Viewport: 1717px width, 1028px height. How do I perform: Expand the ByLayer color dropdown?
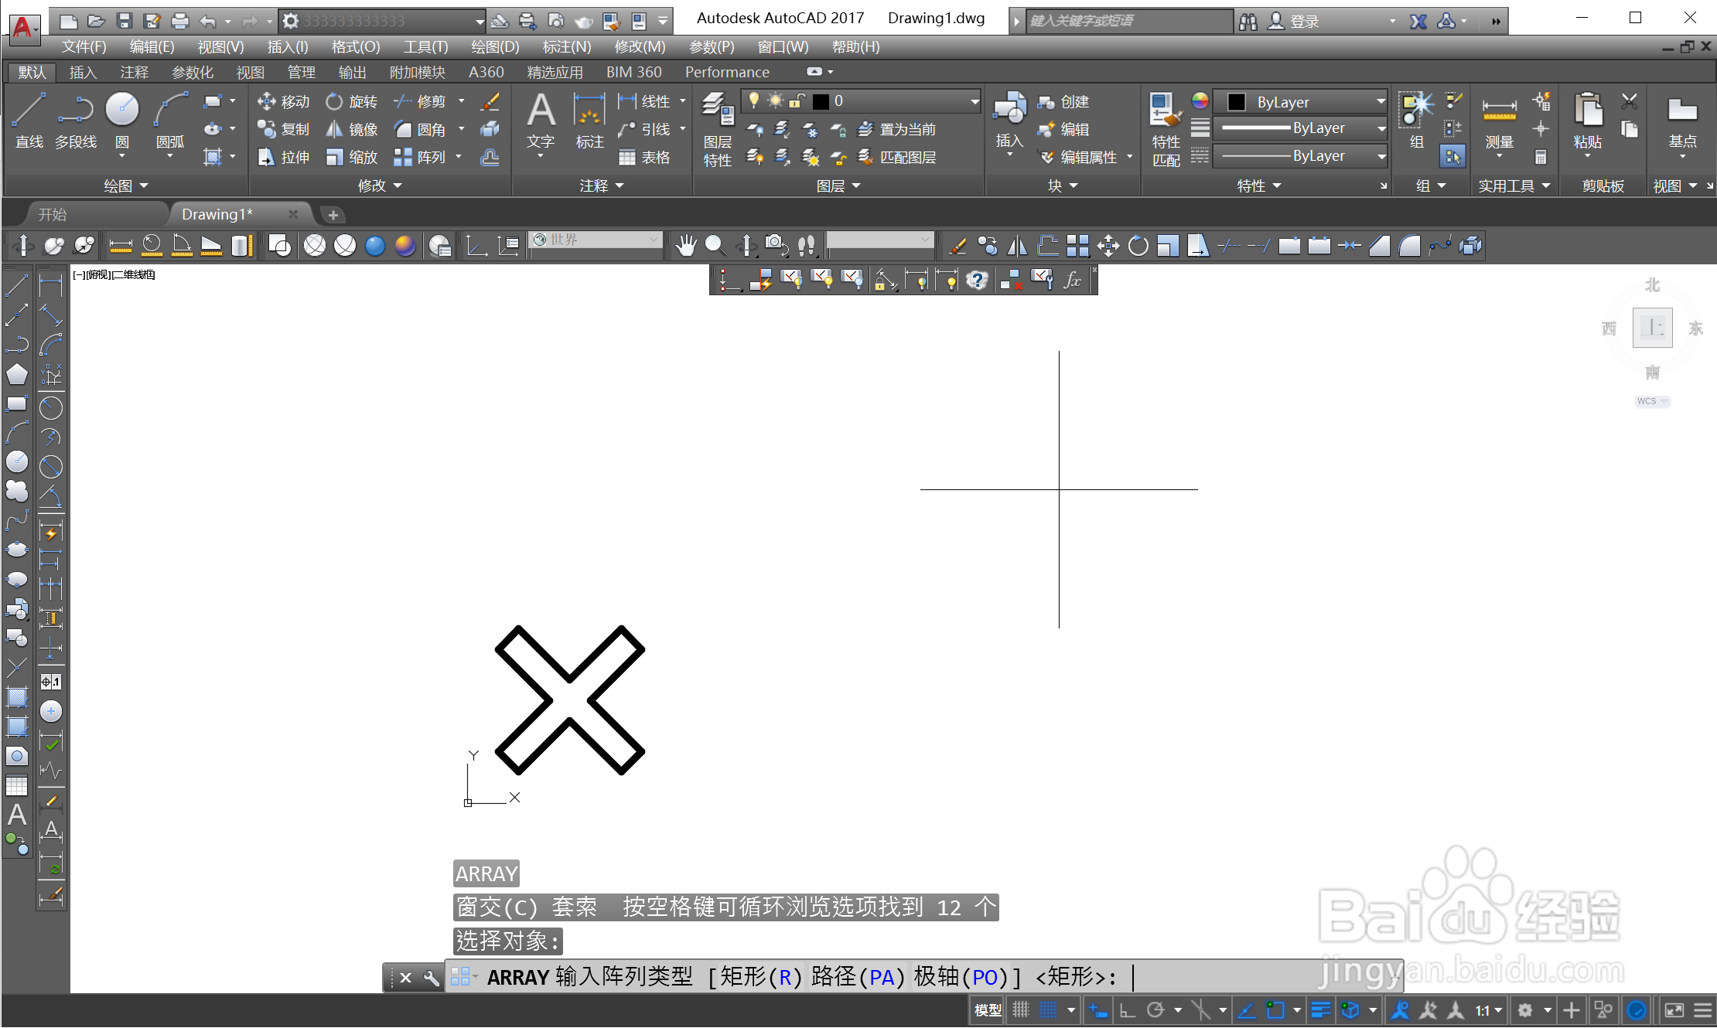pos(1381,101)
